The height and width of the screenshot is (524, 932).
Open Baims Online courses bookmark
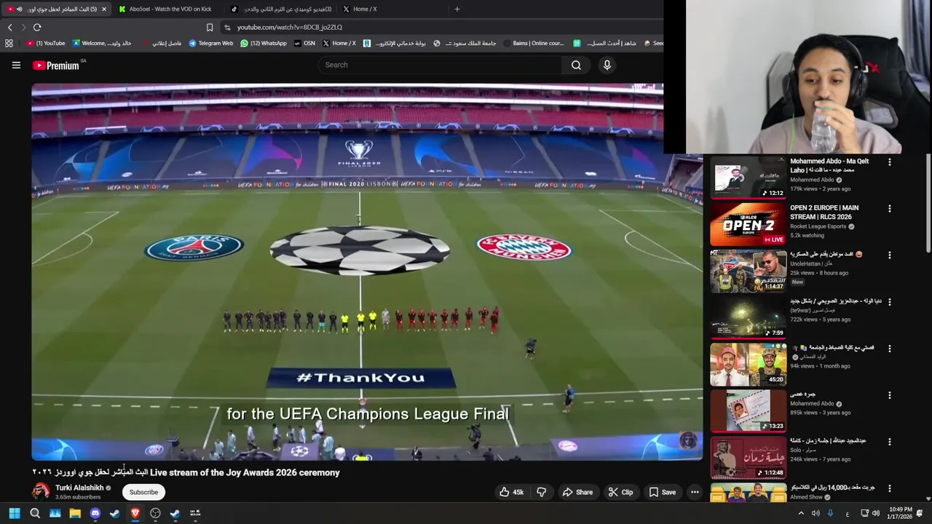(533, 43)
